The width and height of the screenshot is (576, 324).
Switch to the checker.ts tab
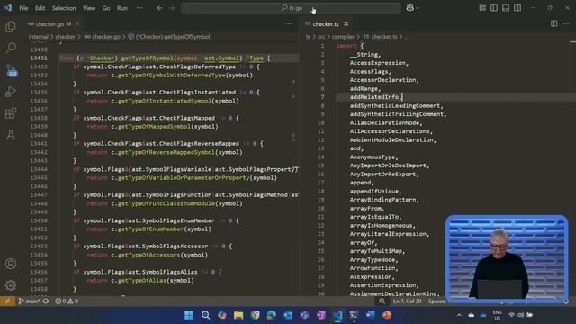click(x=326, y=24)
